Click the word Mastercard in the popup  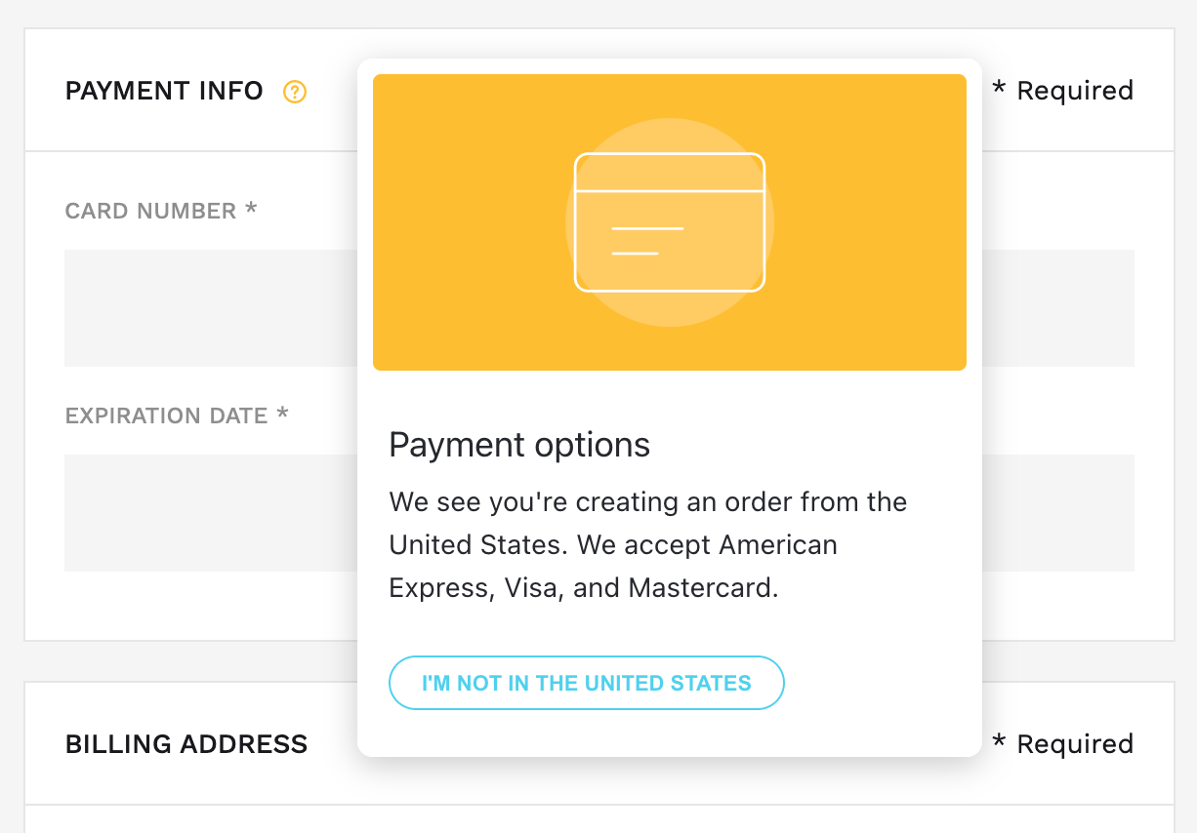click(703, 588)
